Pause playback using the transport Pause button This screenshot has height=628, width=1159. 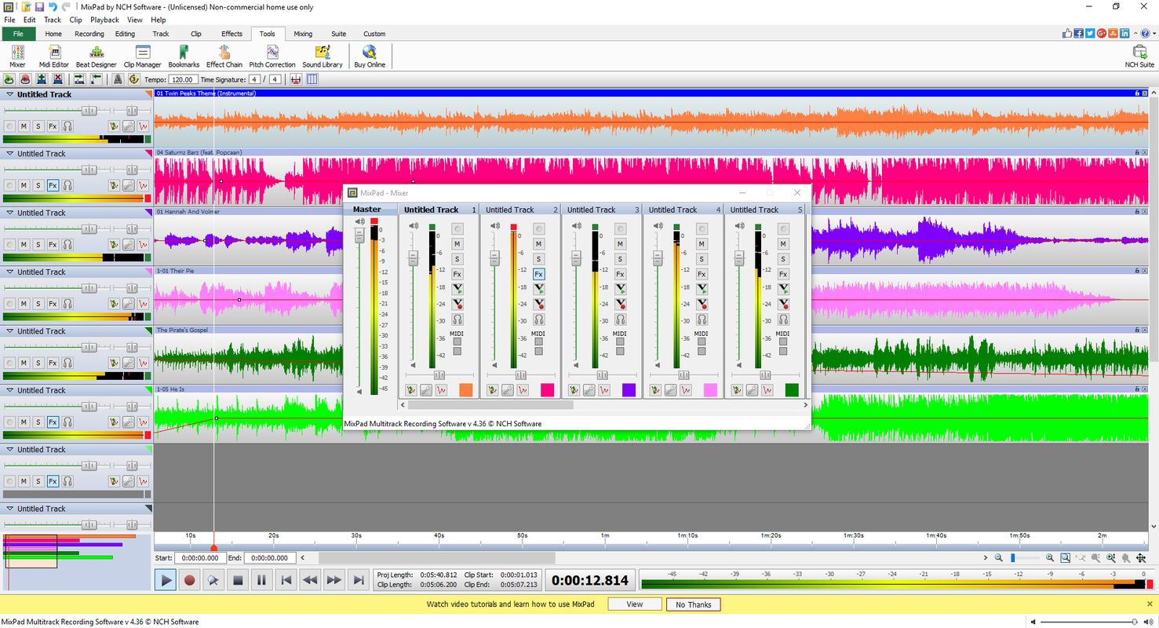[x=261, y=580]
